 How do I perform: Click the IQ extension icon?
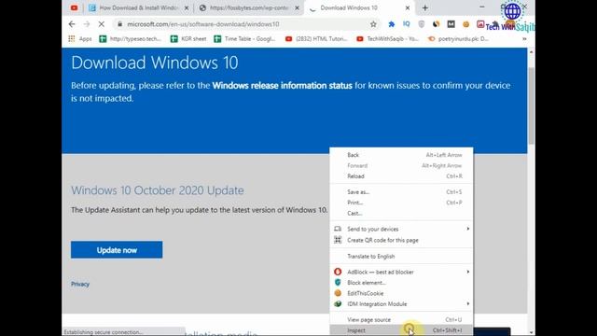pos(407,24)
